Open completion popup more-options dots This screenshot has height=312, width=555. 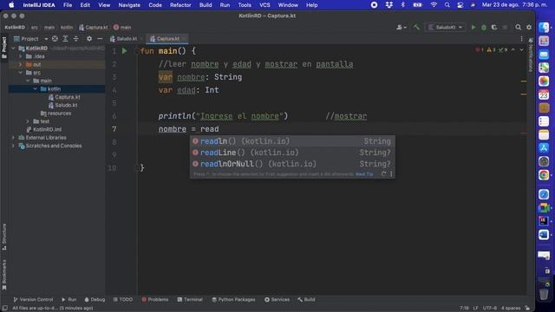pyautogui.click(x=391, y=173)
